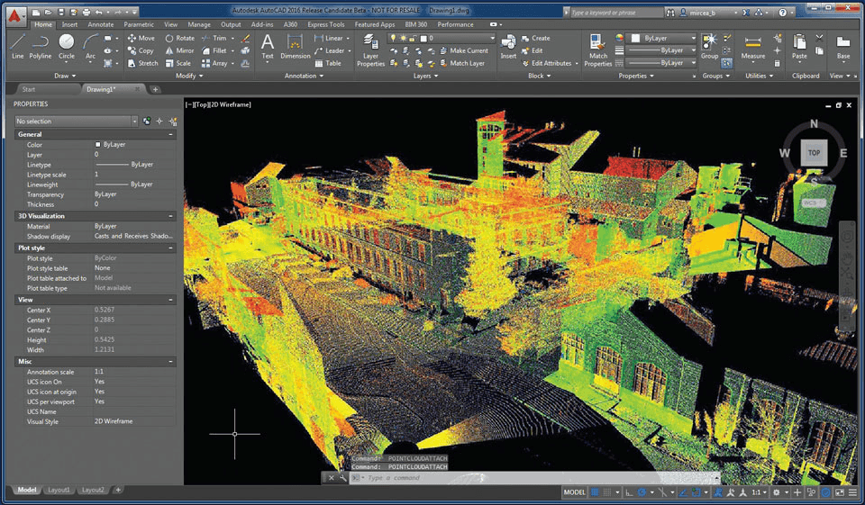Expand the Annotation panel

(304, 76)
